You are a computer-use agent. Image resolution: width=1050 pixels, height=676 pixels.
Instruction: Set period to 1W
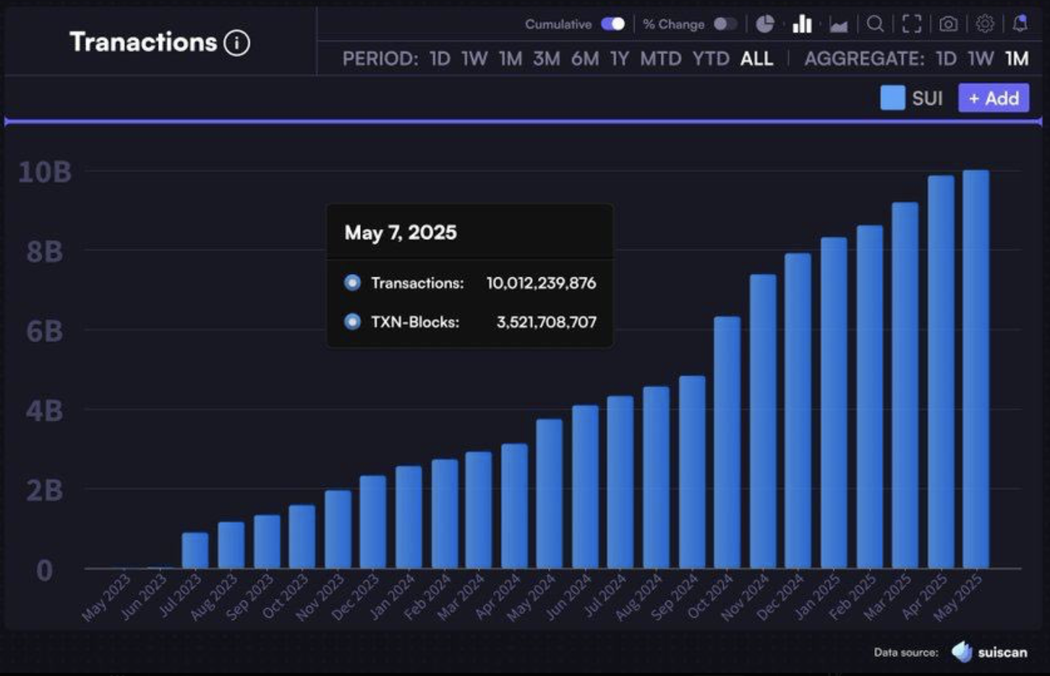click(474, 59)
